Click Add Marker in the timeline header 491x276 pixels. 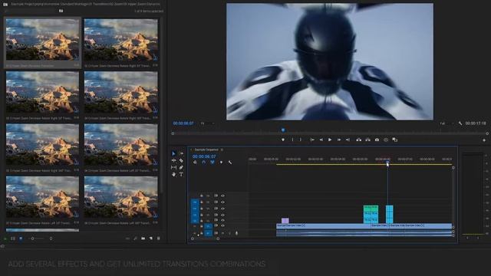click(222, 163)
